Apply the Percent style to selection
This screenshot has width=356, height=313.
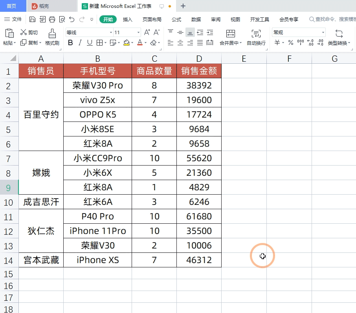[290, 43]
